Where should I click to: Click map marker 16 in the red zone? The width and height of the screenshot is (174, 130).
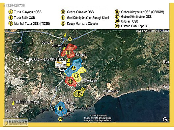click(x=71, y=82)
